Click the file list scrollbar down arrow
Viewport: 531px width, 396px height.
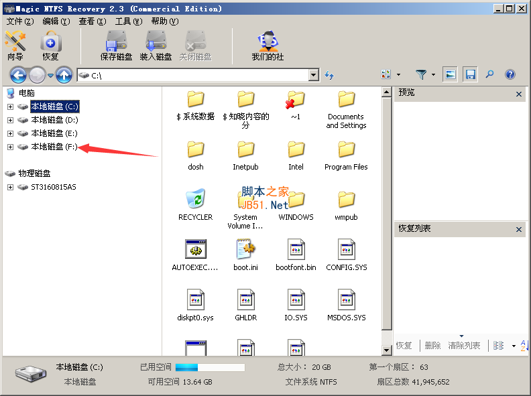coord(386,350)
